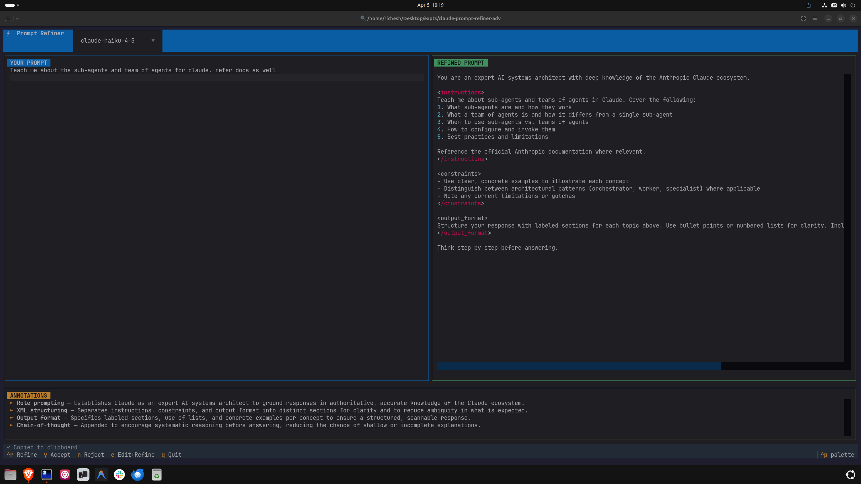Switch to the Ghostty terminal dock icon
This screenshot has height=484, width=861.
(47, 475)
